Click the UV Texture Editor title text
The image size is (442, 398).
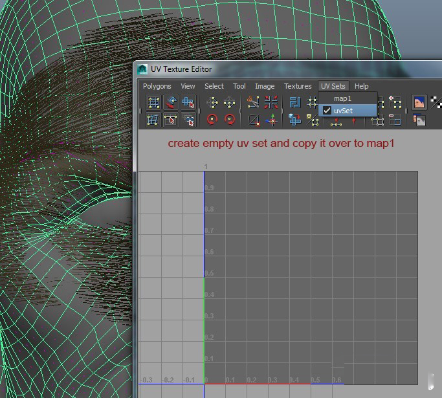(x=181, y=69)
